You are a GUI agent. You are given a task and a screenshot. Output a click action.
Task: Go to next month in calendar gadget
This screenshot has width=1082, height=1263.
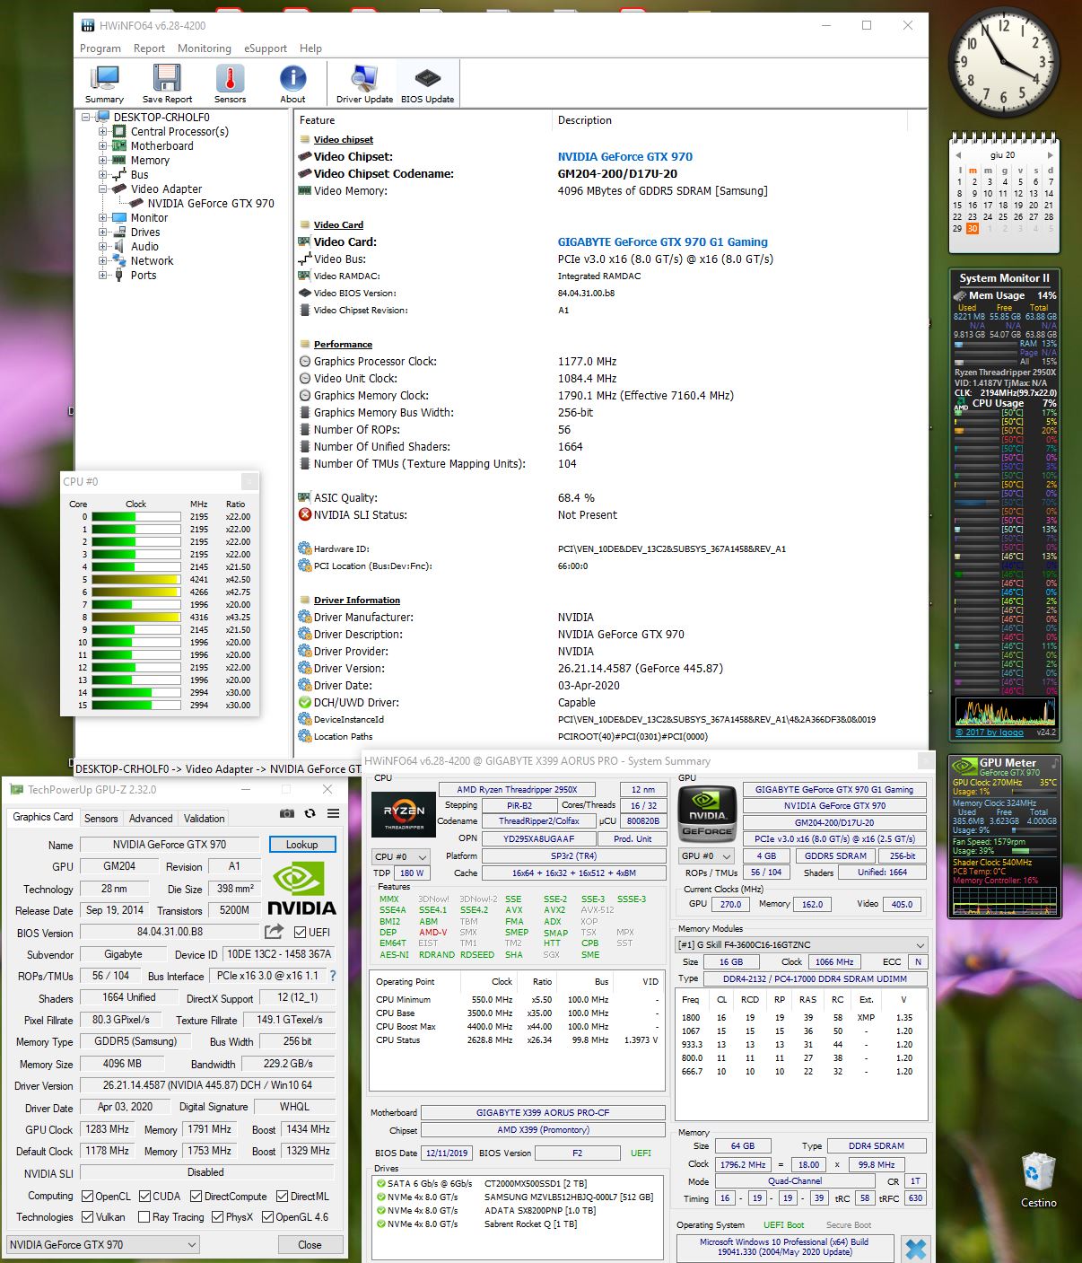pyautogui.click(x=1050, y=155)
